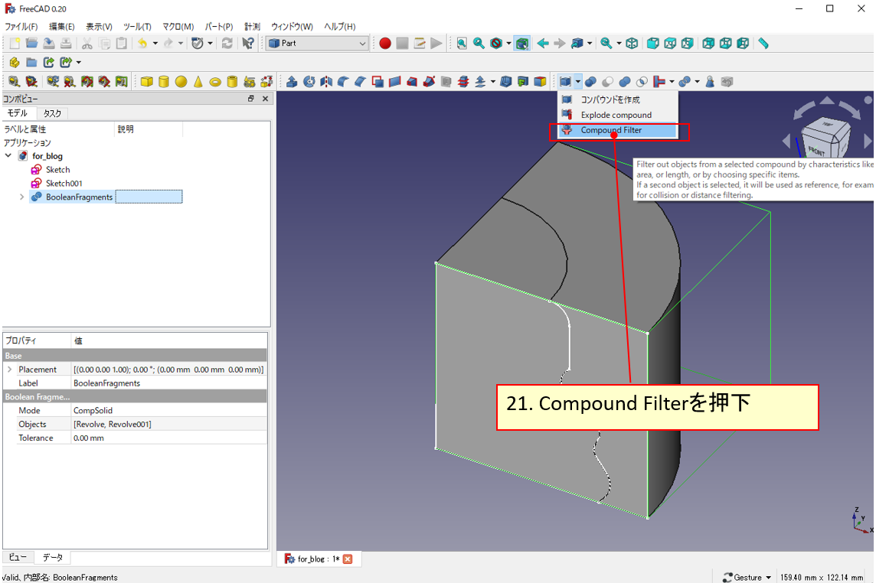Image resolution: width=876 pixels, height=583 pixels.
Task: Click the Mirror tool icon
Action: point(325,82)
